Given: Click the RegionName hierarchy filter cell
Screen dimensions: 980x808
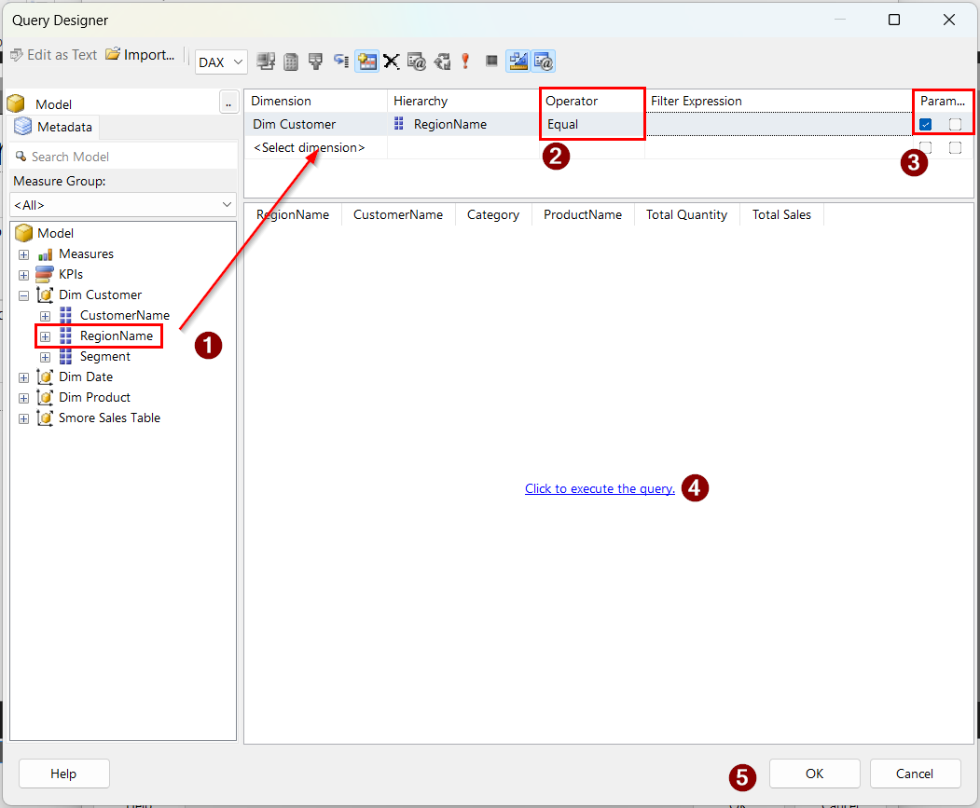Looking at the screenshot, I should 463,124.
